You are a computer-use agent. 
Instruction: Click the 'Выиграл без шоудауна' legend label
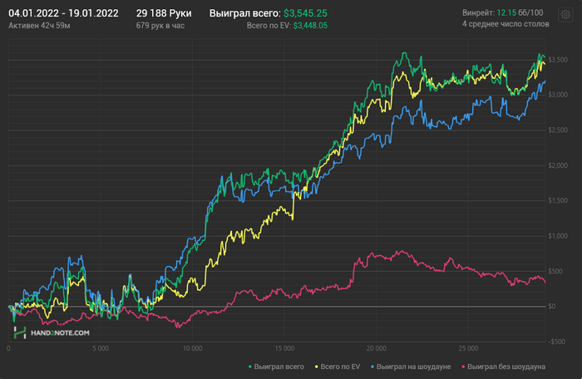tap(506, 367)
